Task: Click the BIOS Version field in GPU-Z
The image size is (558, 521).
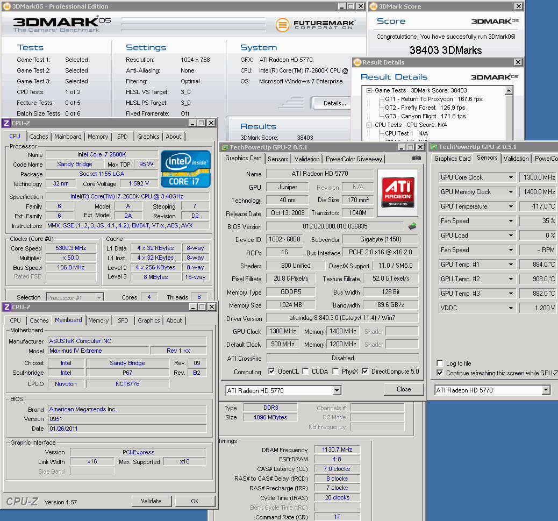Action: pos(335,226)
